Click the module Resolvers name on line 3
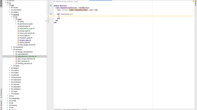197x110 pixels. tap(63, 6)
